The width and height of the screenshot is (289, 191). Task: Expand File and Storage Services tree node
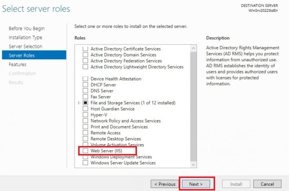[79, 103]
